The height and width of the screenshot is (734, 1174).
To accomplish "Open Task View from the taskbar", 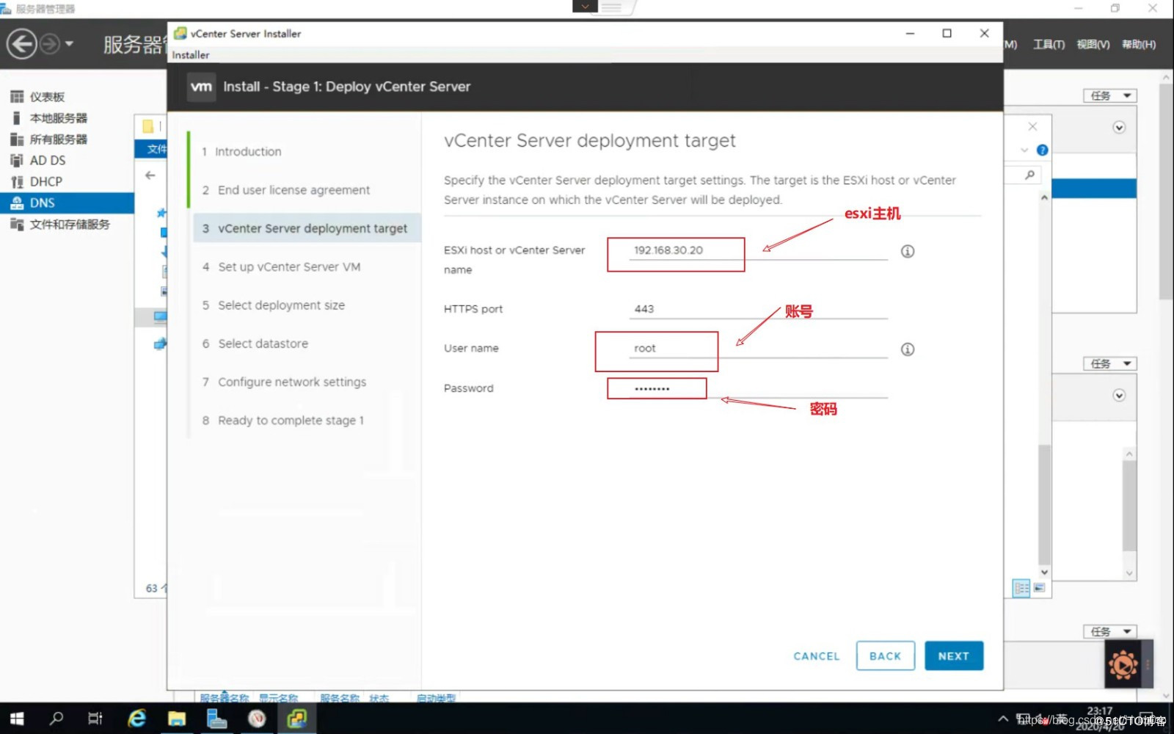I will (95, 719).
